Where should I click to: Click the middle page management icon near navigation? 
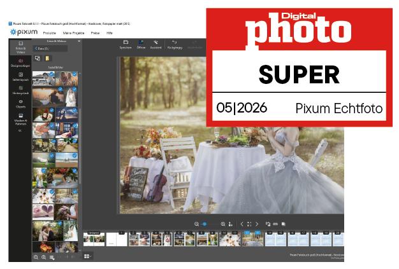[x=275, y=224]
